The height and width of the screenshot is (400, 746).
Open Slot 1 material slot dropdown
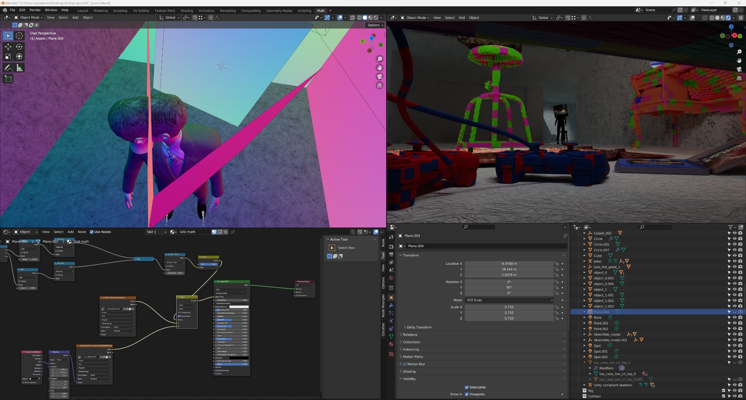click(156, 232)
